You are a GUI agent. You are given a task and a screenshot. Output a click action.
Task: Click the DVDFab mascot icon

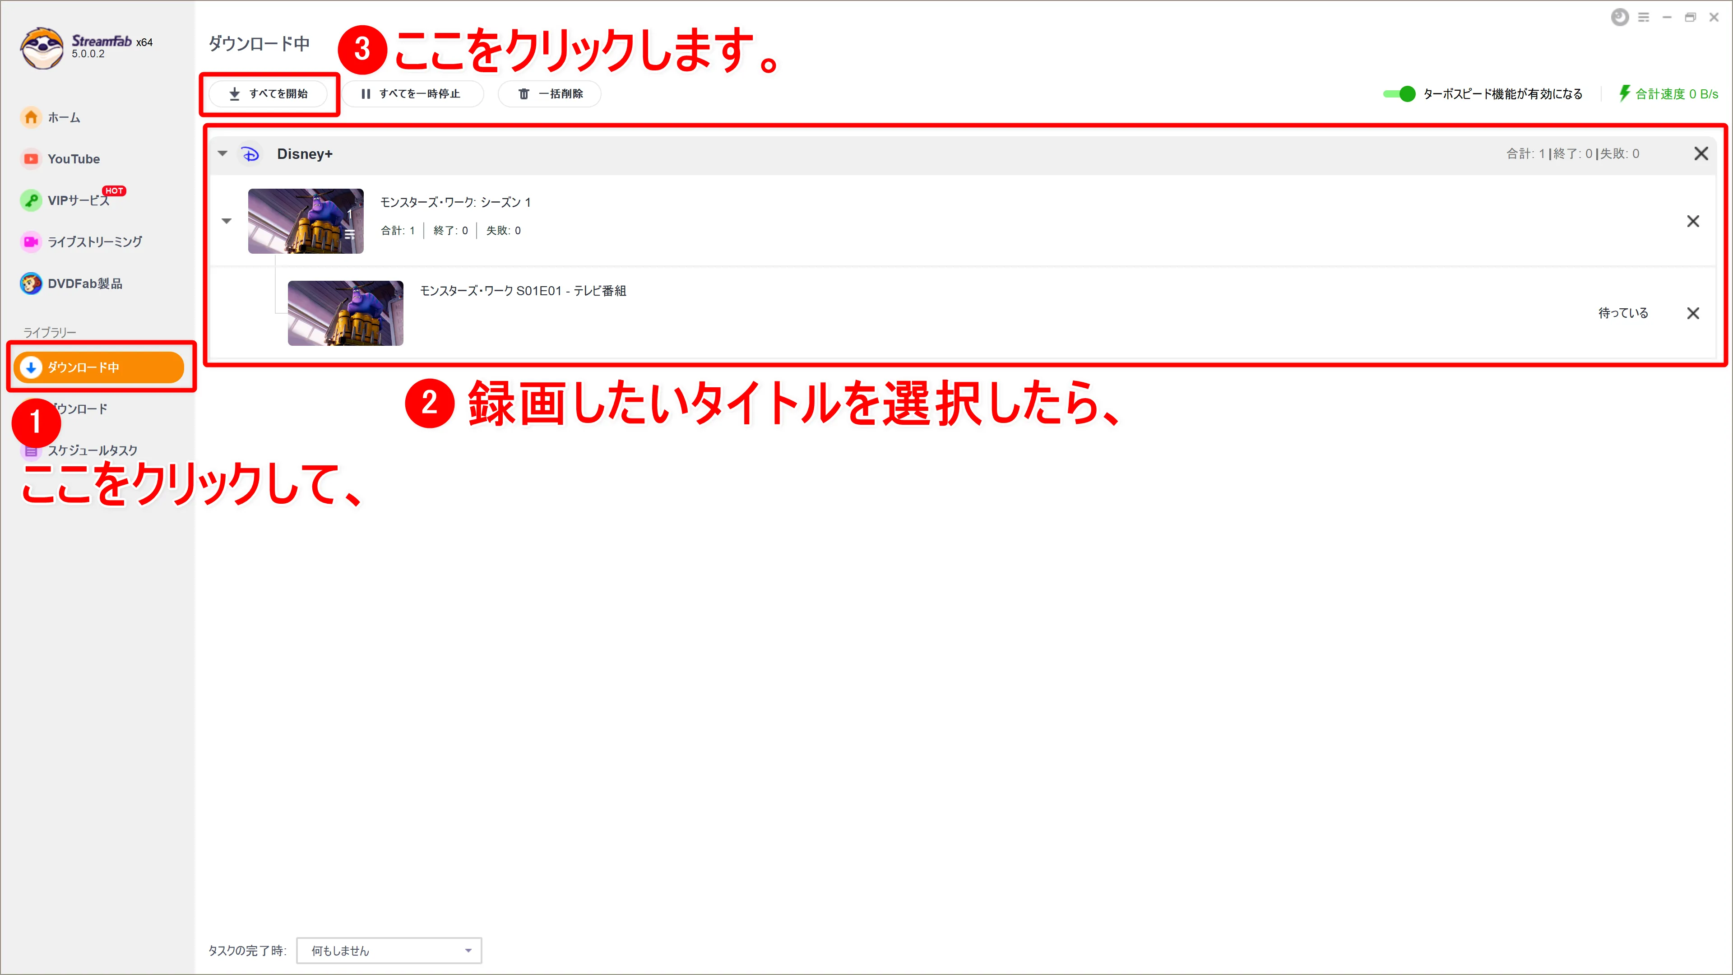click(x=31, y=283)
